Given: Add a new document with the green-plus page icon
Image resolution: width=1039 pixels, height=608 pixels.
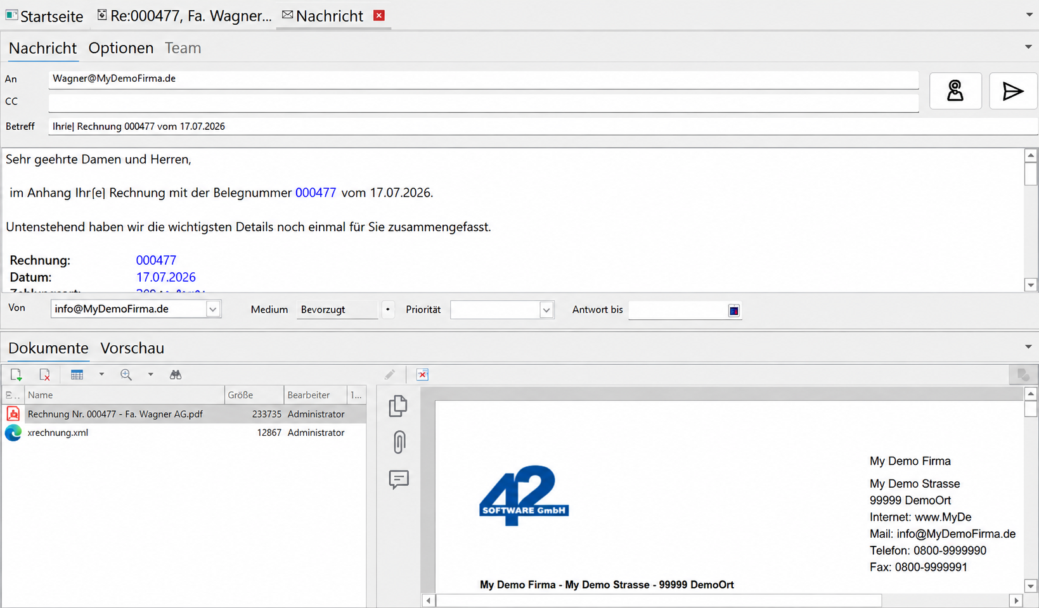Looking at the screenshot, I should point(16,375).
